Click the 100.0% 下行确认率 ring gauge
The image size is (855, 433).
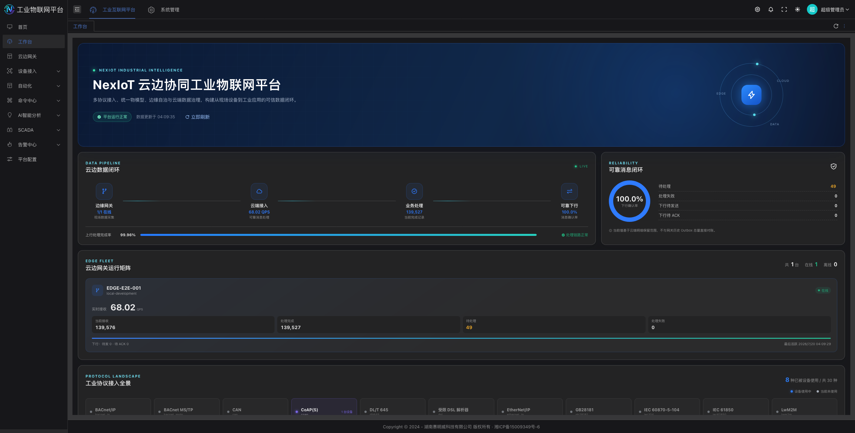[630, 201]
